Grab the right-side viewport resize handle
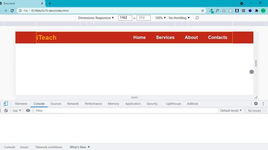This screenshot has width=268, height=150. pyautogui.click(x=256, y=63)
